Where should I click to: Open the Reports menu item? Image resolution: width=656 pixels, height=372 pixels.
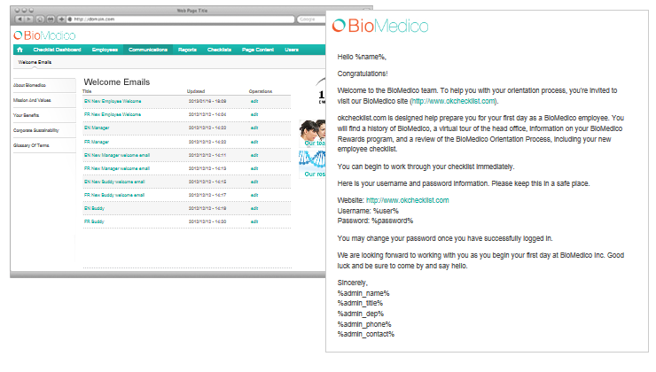tap(187, 50)
